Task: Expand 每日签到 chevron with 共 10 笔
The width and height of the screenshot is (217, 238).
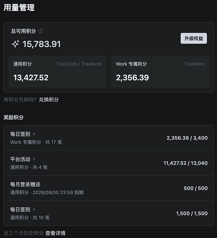Action: point(34,209)
